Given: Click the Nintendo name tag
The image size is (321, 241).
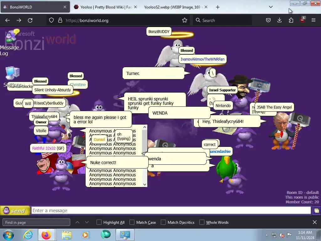Looking at the screenshot, I should tap(223, 105).
